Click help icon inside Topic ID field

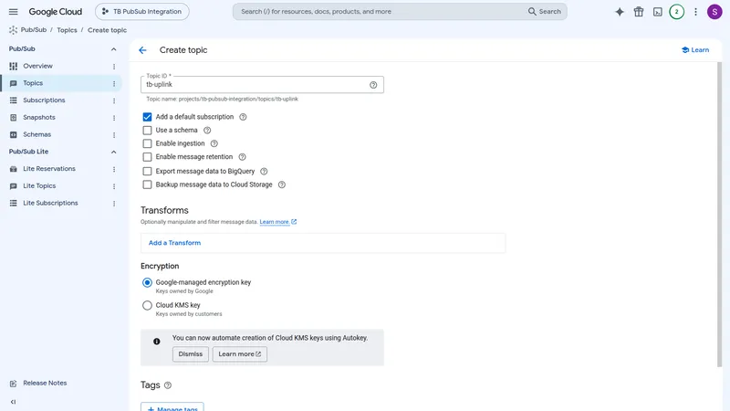click(x=373, y=85)
